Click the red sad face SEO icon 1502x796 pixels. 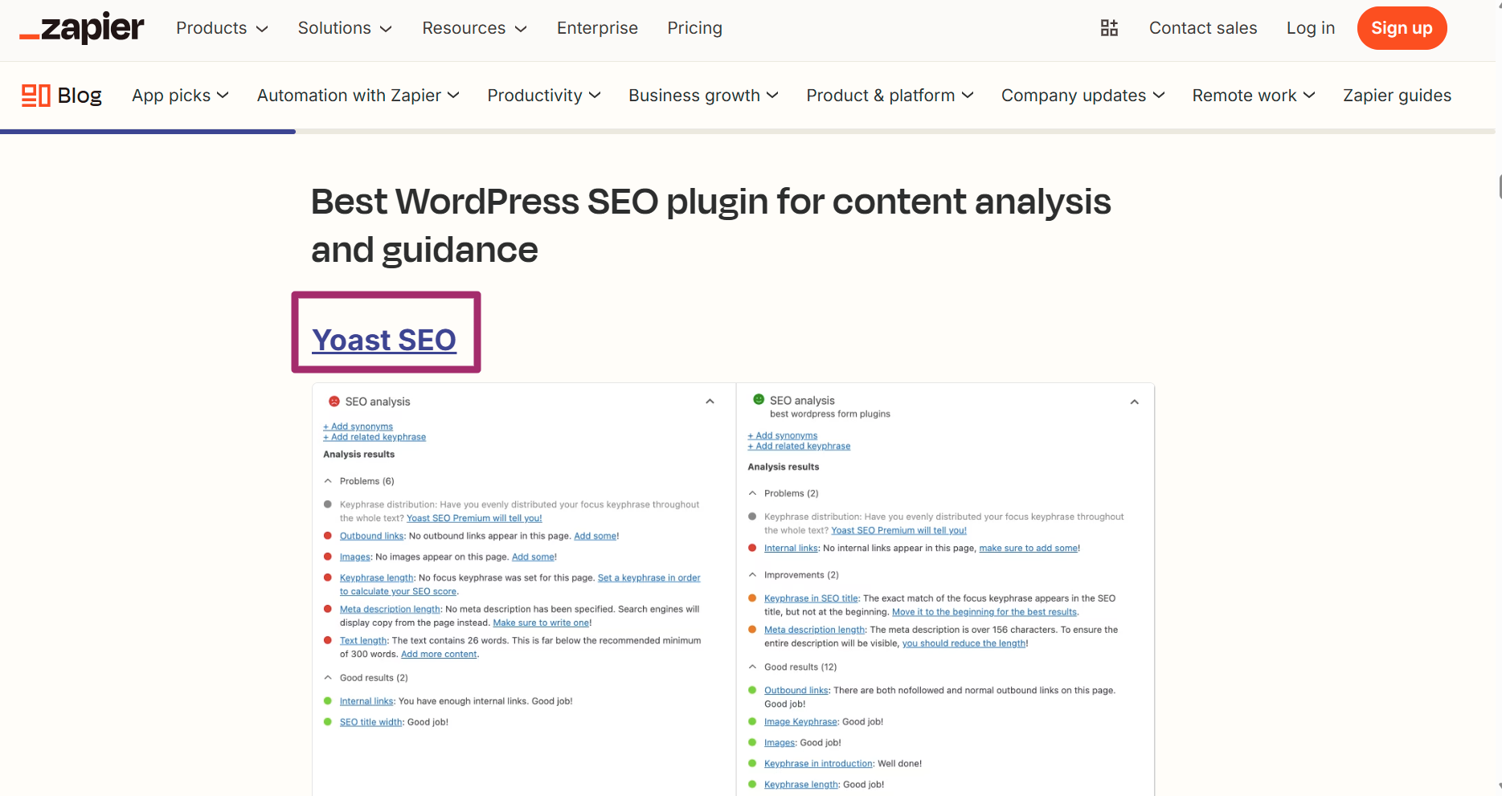point(334,402)
